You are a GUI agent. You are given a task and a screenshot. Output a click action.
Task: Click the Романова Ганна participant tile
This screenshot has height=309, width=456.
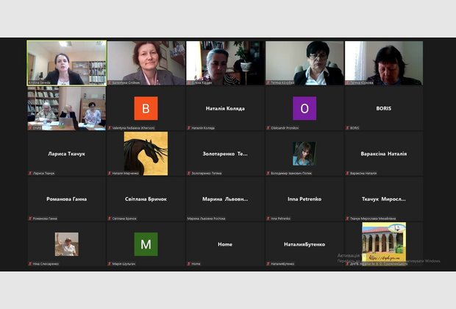point(66,199)
